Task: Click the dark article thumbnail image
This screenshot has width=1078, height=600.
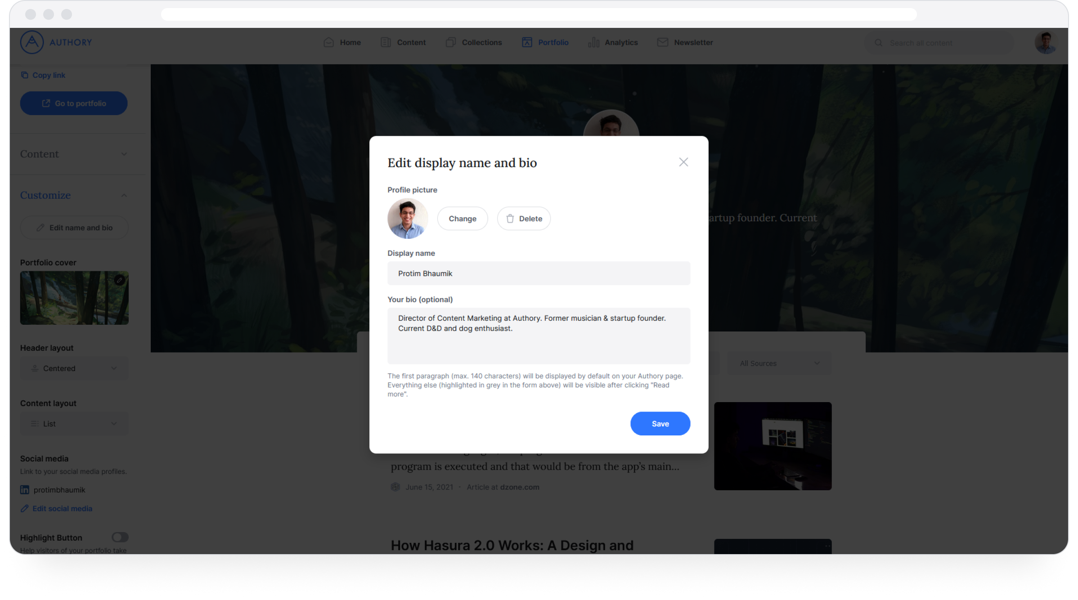Action: coord(773,446)
